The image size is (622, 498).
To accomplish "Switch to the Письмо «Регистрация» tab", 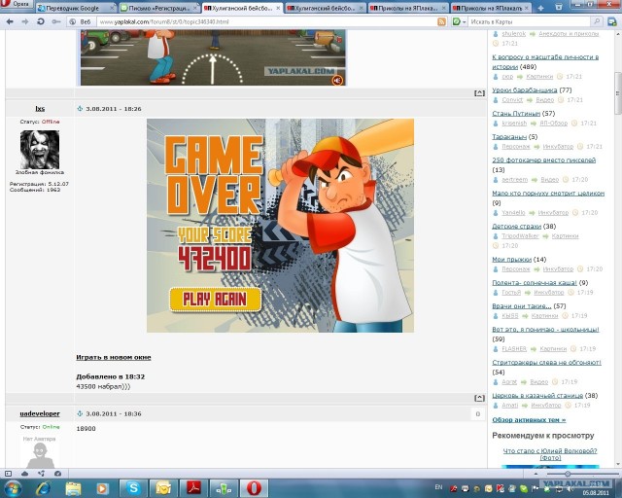I will pos(158,8).
